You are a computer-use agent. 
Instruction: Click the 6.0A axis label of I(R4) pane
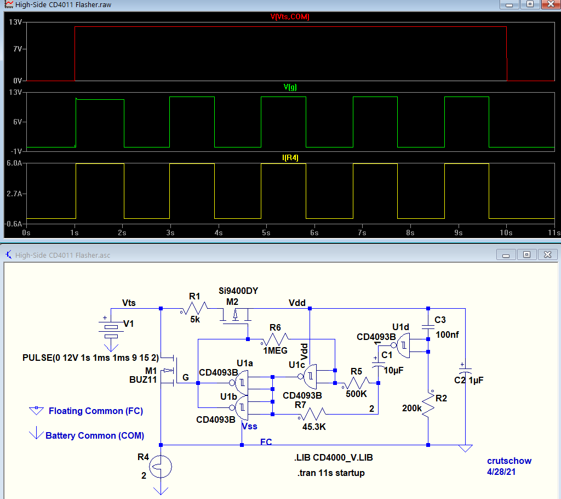14,163
